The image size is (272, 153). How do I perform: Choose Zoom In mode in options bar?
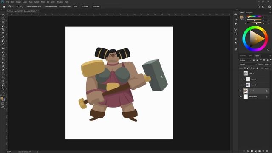point(17,6)
